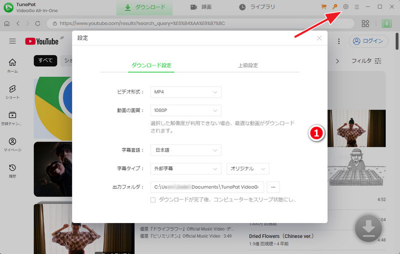Screen dimensions: 400x254
Task: Click the ログイン button
Action: click(x=368, y=41)
